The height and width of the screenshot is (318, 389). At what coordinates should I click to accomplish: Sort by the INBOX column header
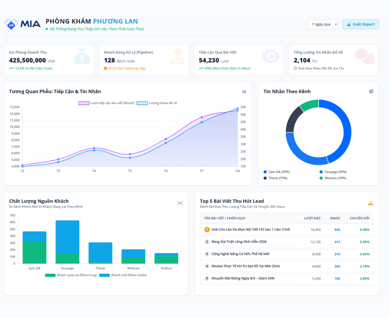click(335, 218)
